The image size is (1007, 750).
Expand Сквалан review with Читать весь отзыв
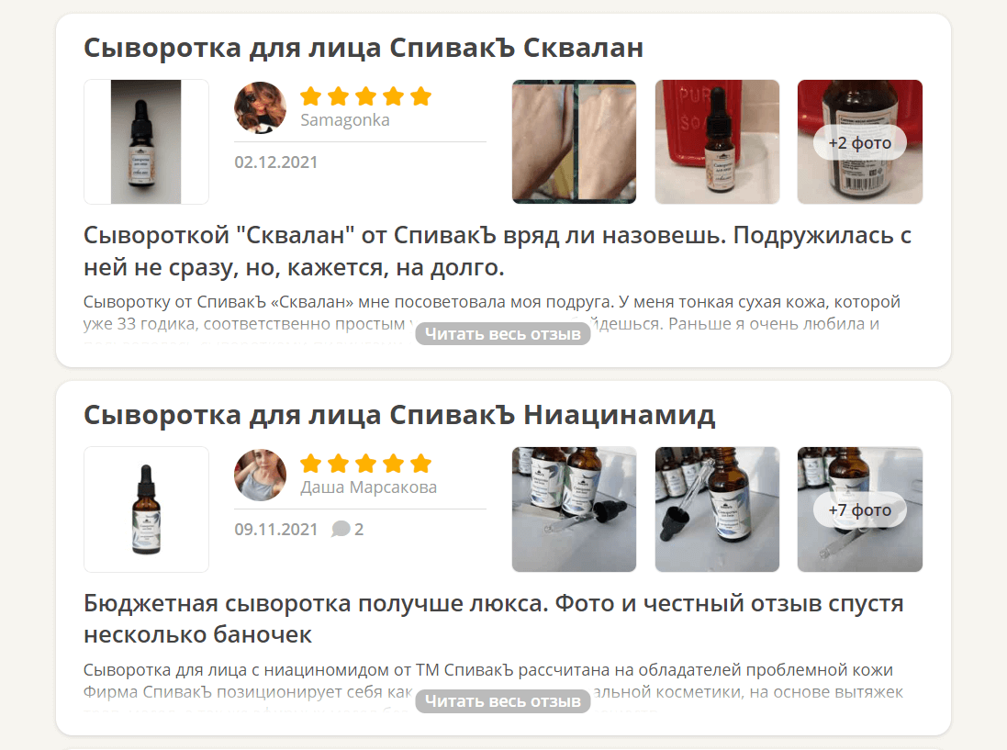click(x=503, y=334)
